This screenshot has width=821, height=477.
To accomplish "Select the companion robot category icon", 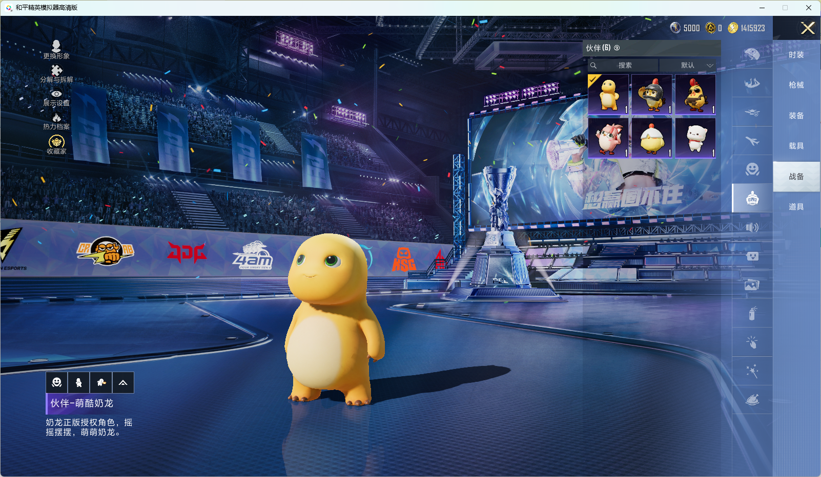I will pos(752,198).
